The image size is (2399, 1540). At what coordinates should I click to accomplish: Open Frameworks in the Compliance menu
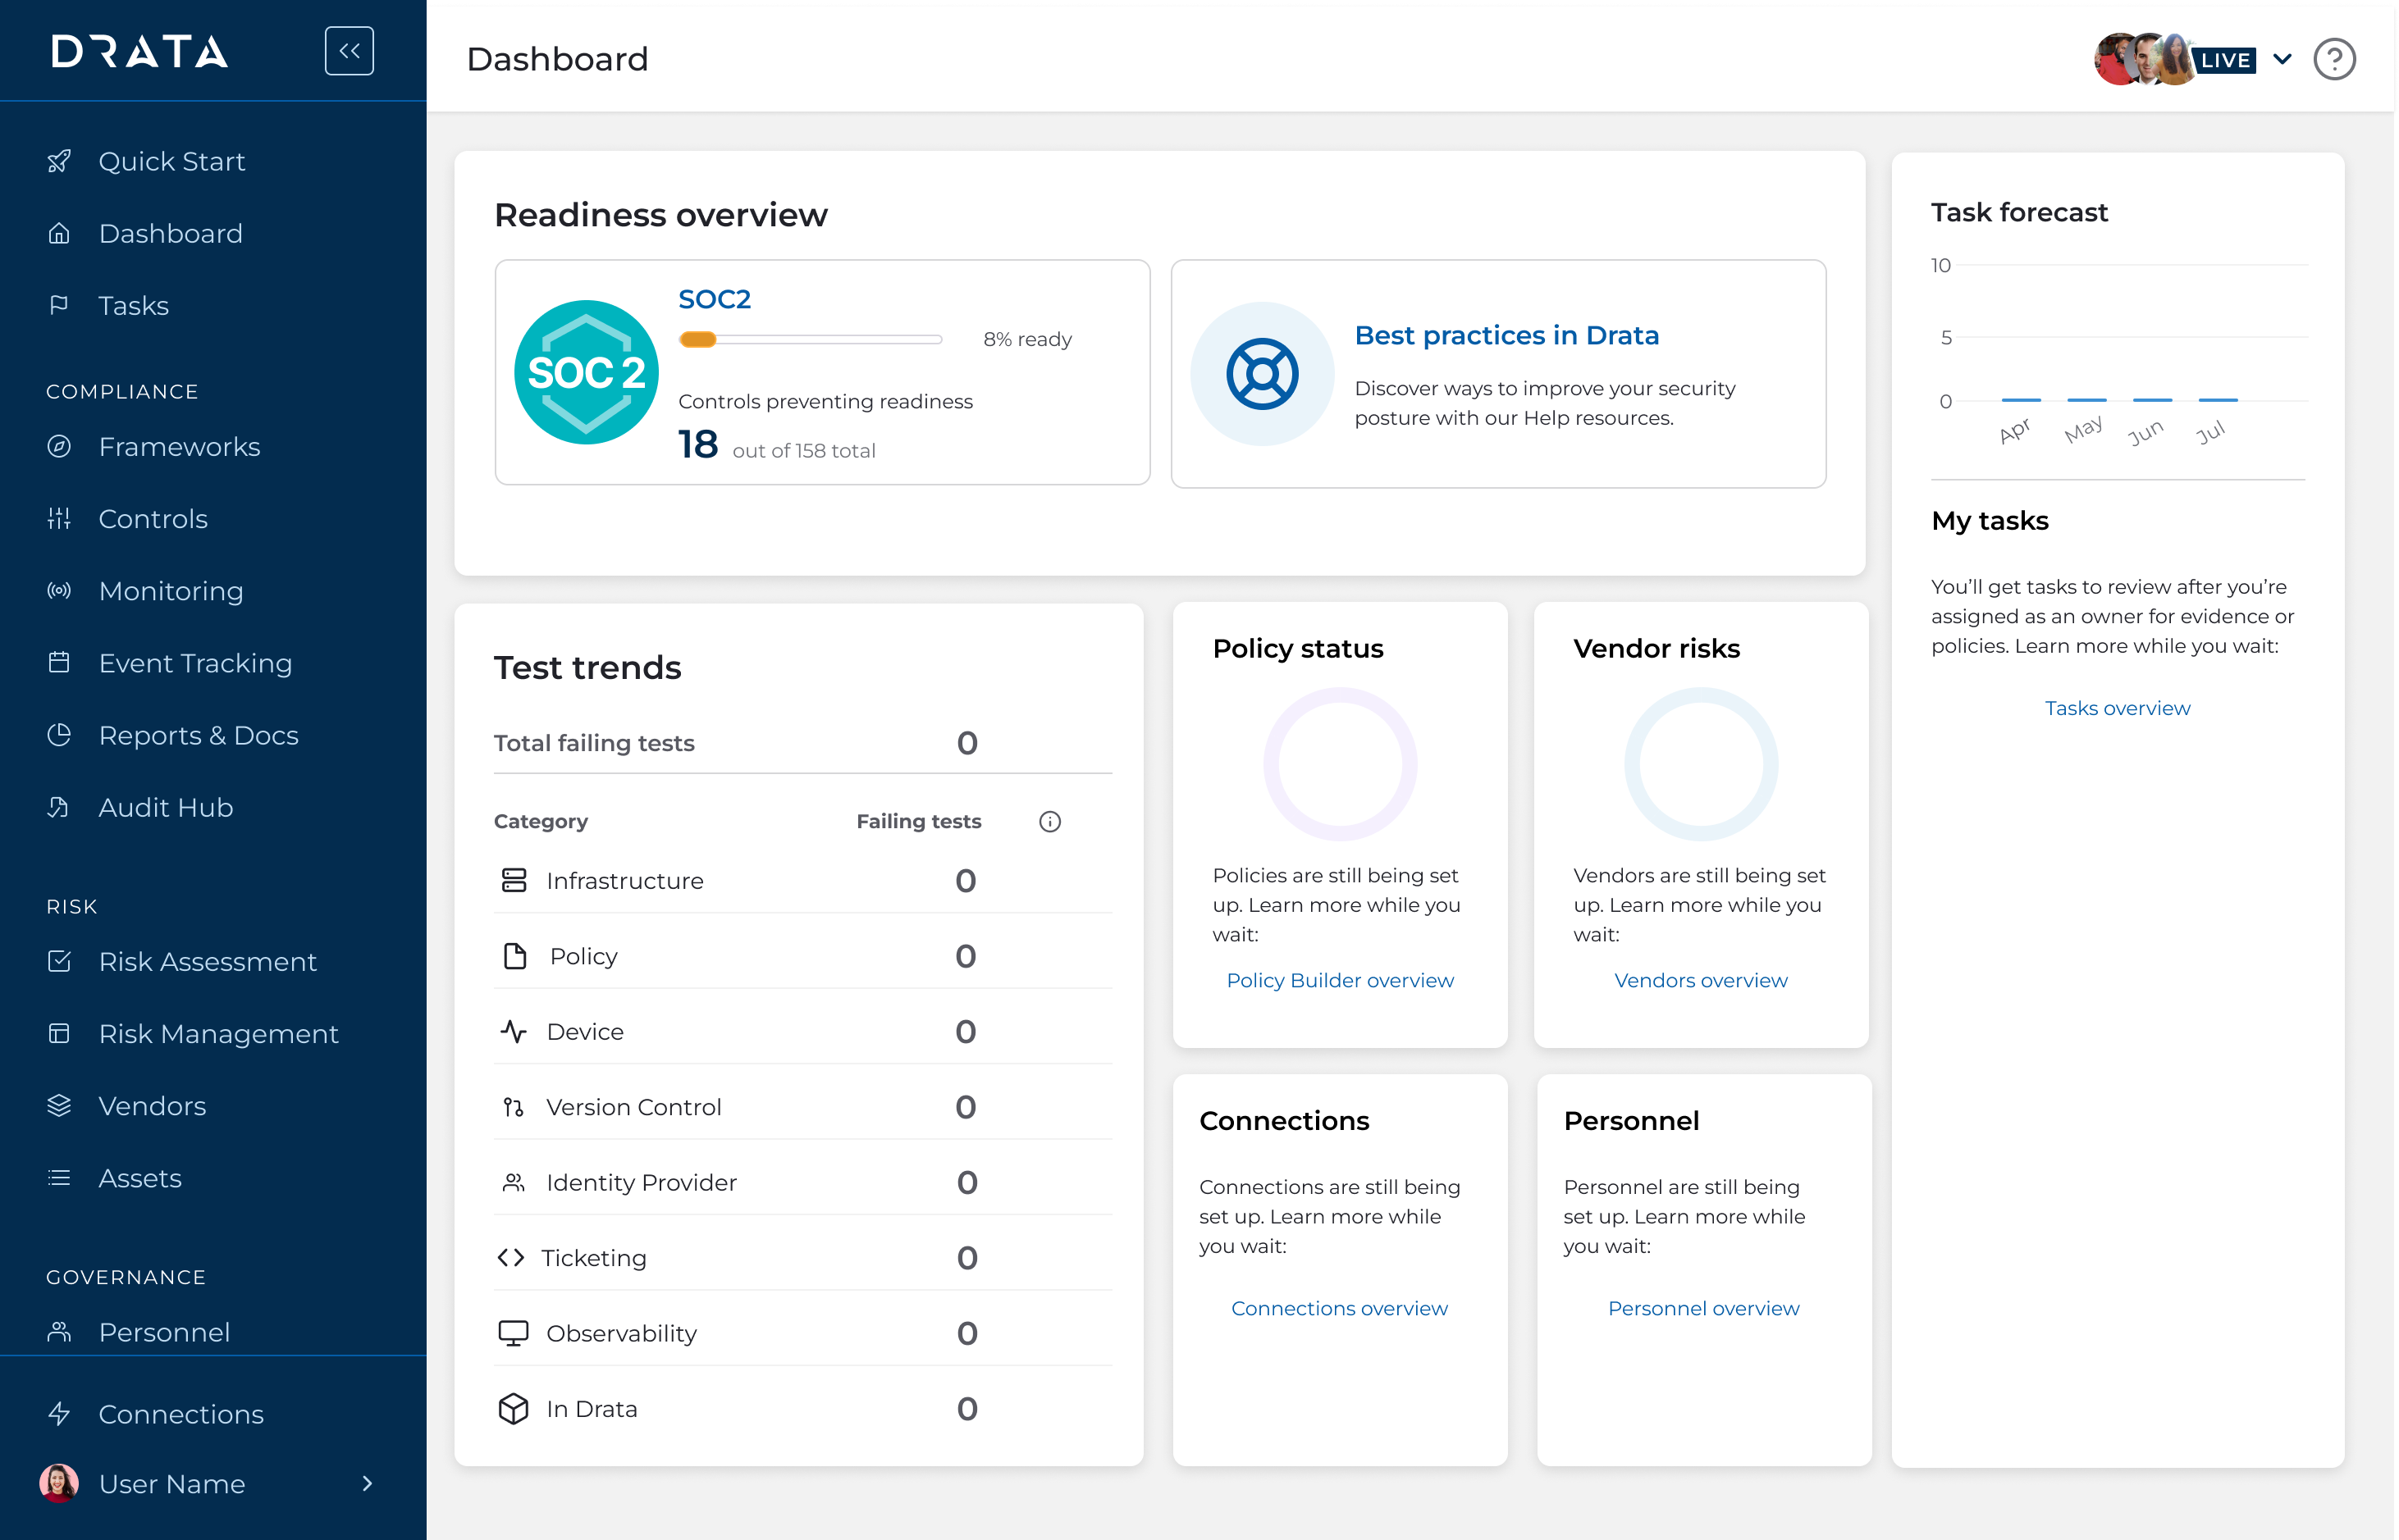click(179, 447)
